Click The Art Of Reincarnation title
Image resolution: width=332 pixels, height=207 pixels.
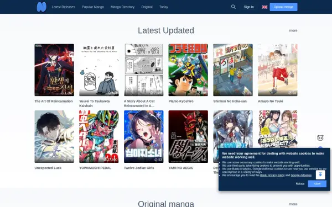pos(54,101)
